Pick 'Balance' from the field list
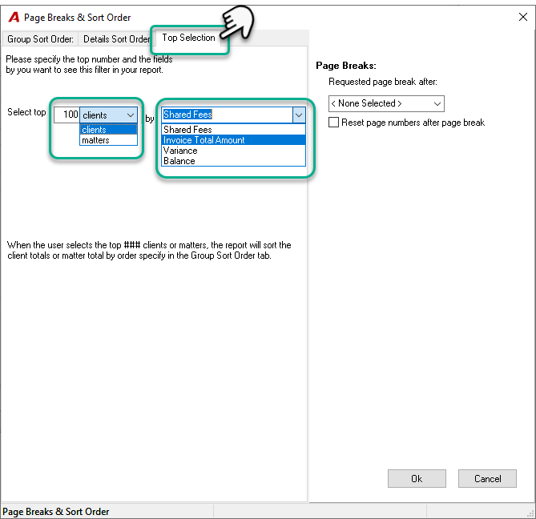 233,161
